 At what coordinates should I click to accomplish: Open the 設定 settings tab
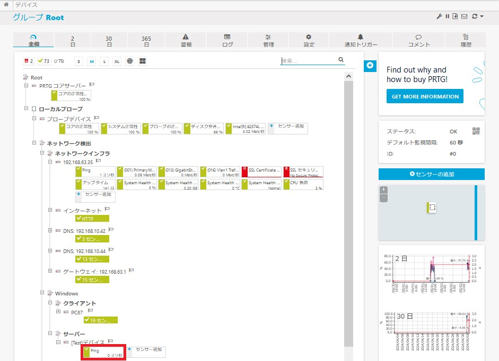309,40
